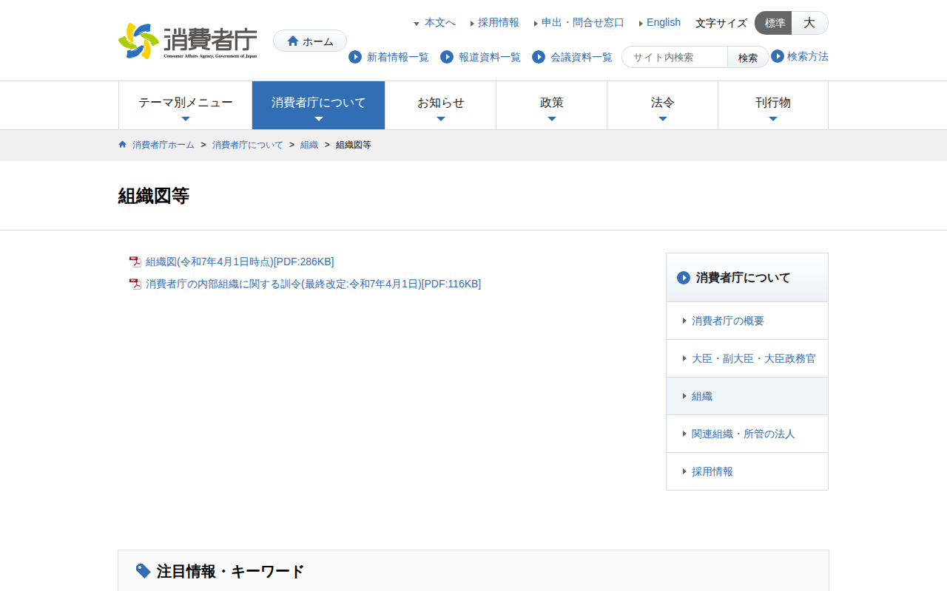Open sidebar item 関連組織・所管の法人

tap(747, 434)
